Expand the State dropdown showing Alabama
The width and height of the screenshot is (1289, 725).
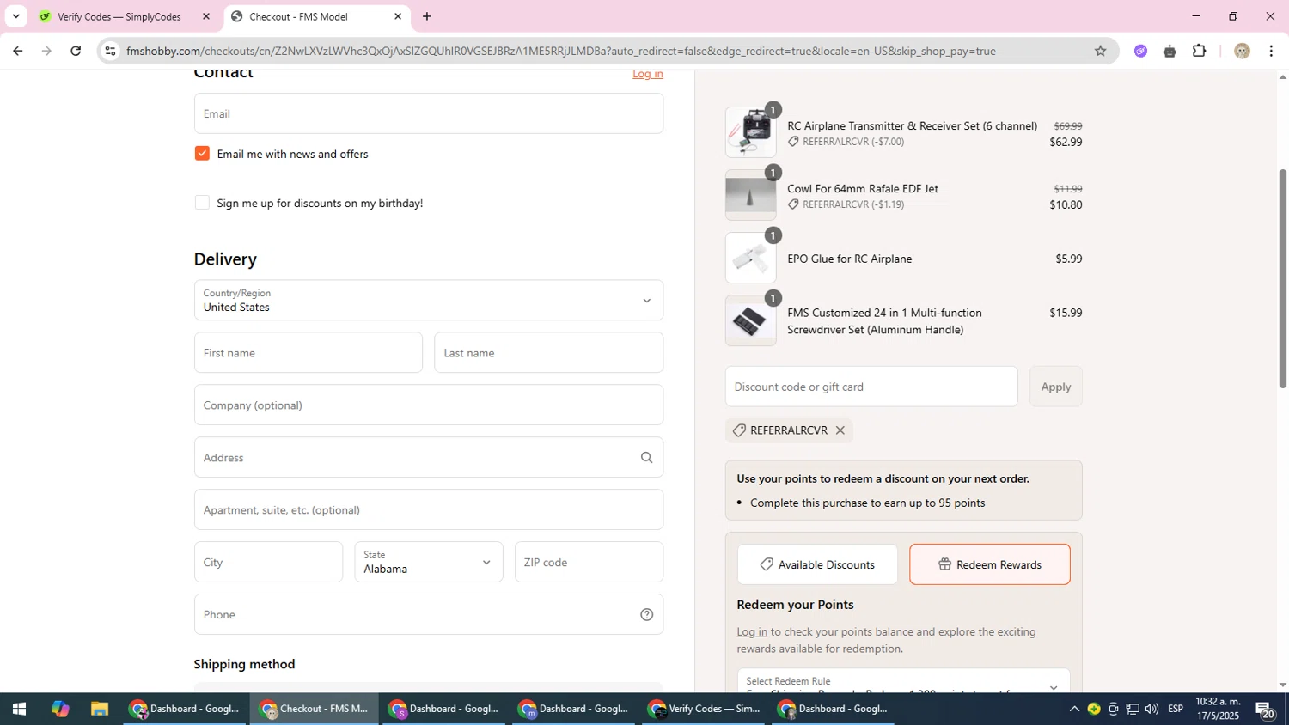click(x=429, y=562)
